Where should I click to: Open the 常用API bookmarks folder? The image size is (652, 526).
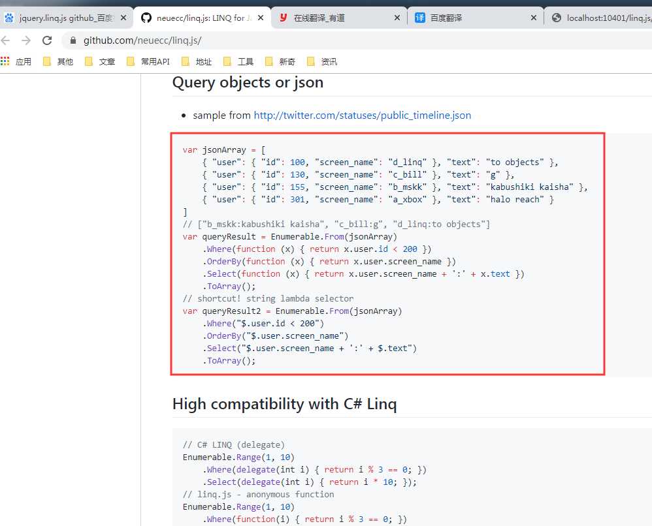point(148,61)
